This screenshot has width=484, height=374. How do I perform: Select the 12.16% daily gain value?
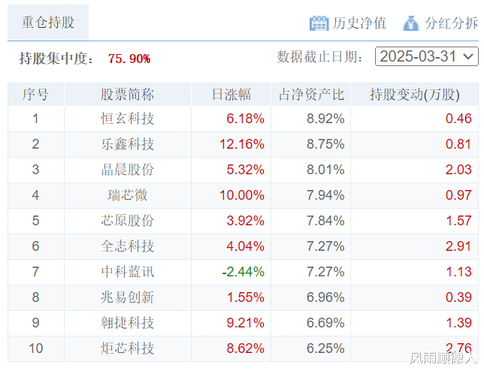[242, 144]
